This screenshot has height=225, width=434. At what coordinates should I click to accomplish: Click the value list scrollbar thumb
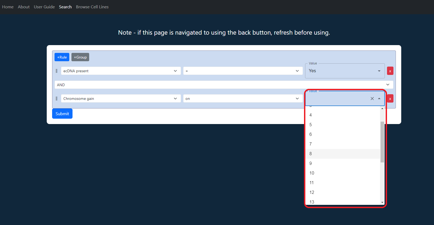click(x=382, y=142)
